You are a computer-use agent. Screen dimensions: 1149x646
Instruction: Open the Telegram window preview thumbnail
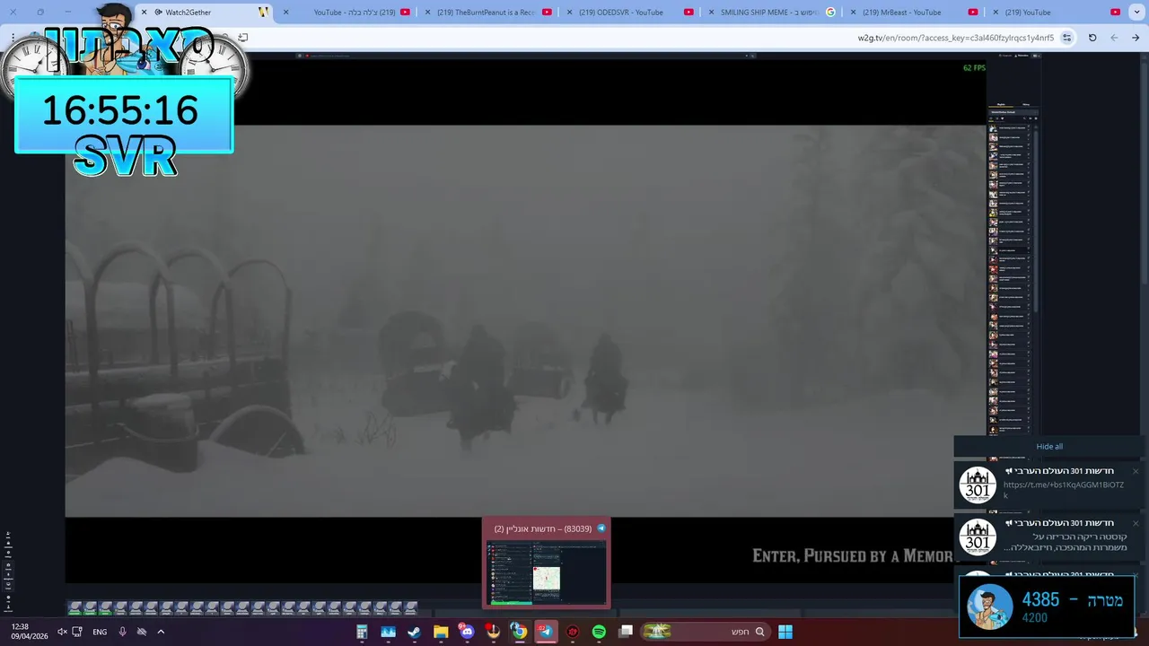tap(546, 572)
